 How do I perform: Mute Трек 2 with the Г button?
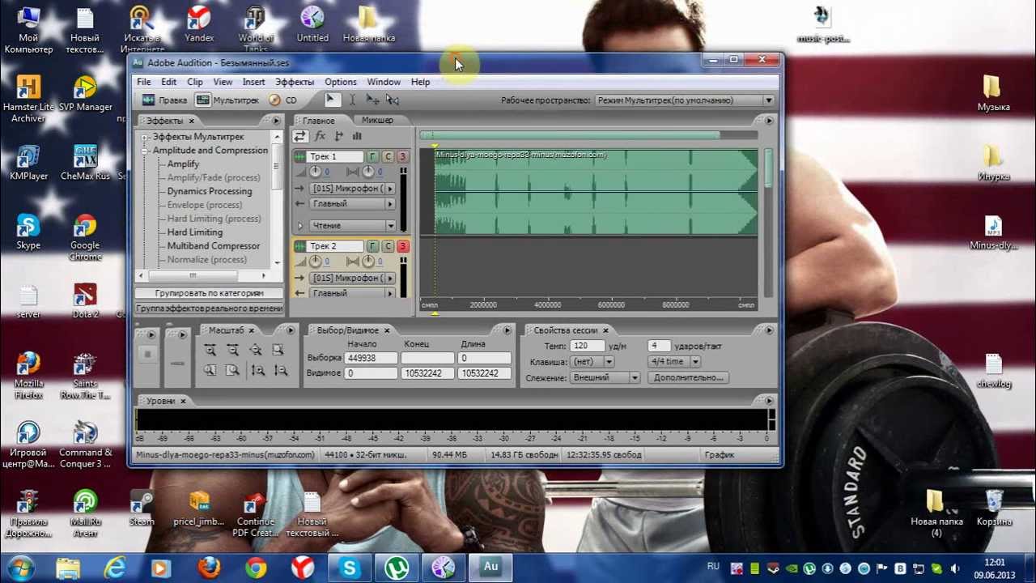point(372,246)
